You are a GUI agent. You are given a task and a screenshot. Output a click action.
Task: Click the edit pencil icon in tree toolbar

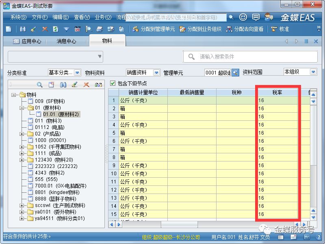(x=75, y=85)
